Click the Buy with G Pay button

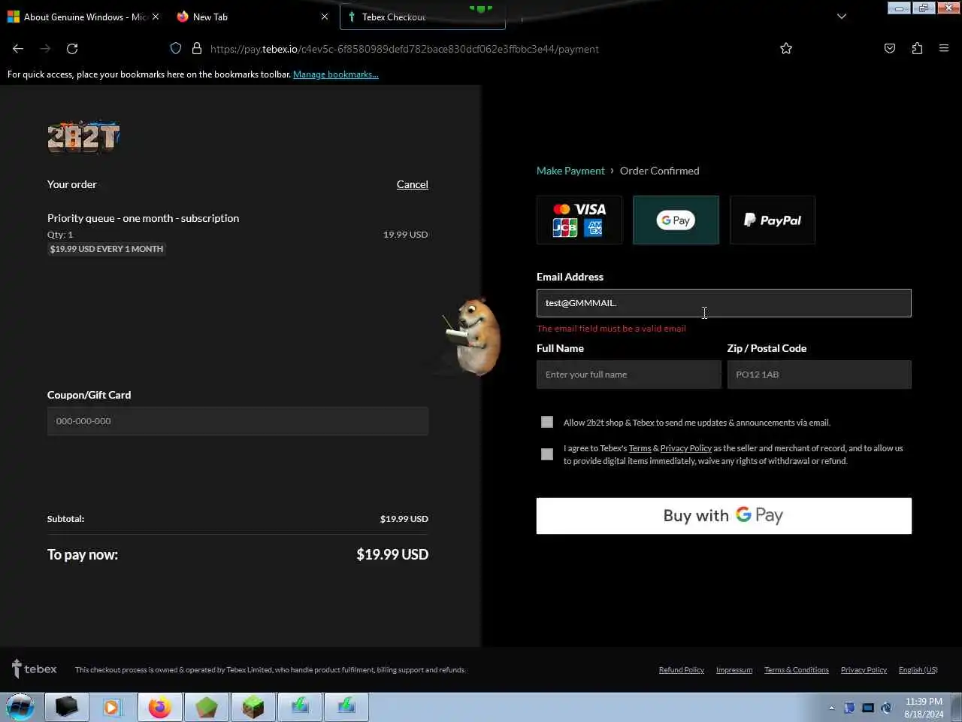[x=724, y=516]
